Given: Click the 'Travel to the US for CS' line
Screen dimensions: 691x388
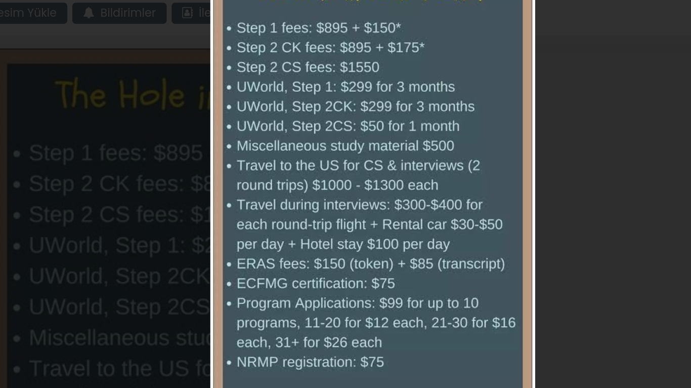Looking at the screenshot, I should pos(358,175).
